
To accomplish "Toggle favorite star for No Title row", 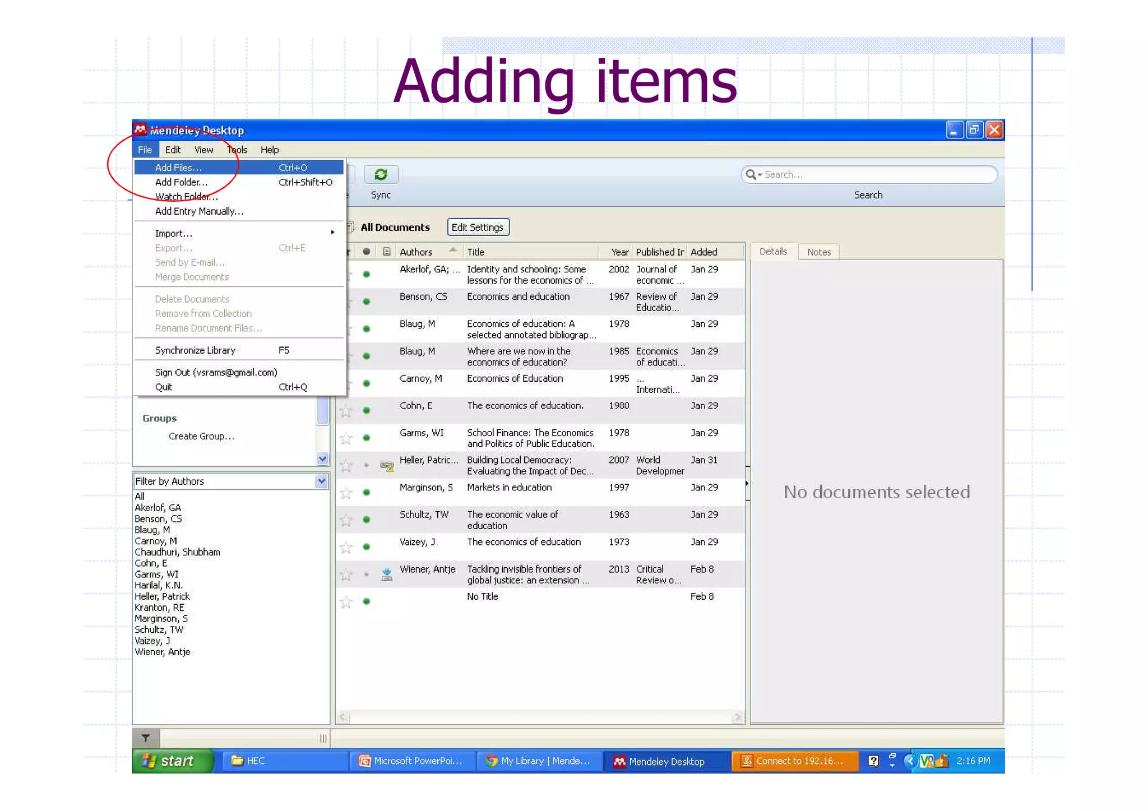I will point(346,602).
